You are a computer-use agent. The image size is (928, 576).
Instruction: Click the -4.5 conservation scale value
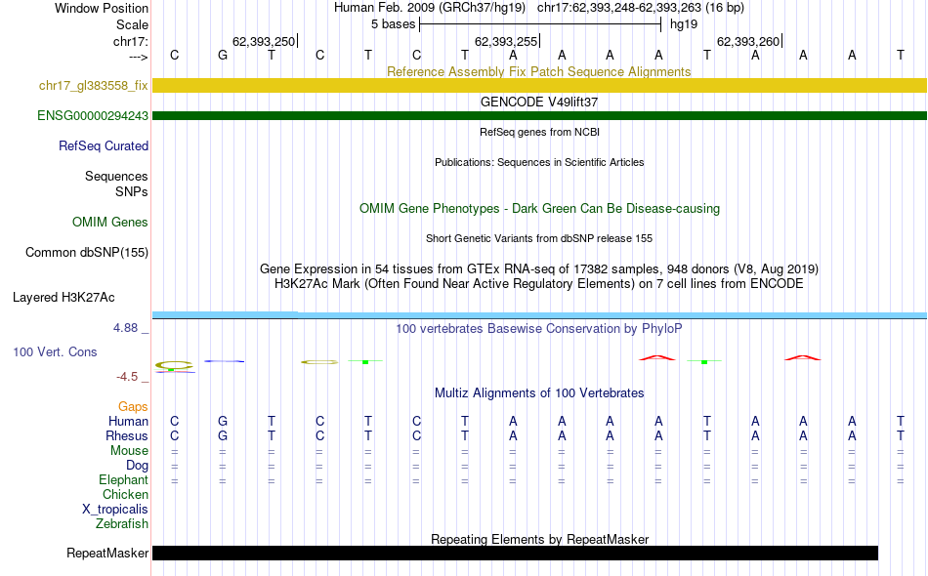click(x=127, y=377)
